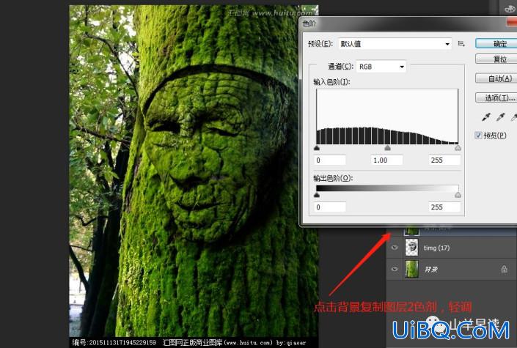Image resolution: width=517 pixels, height=348 pixels.
Task: Click the timg (17) layer name
Action: coord(436,248)
